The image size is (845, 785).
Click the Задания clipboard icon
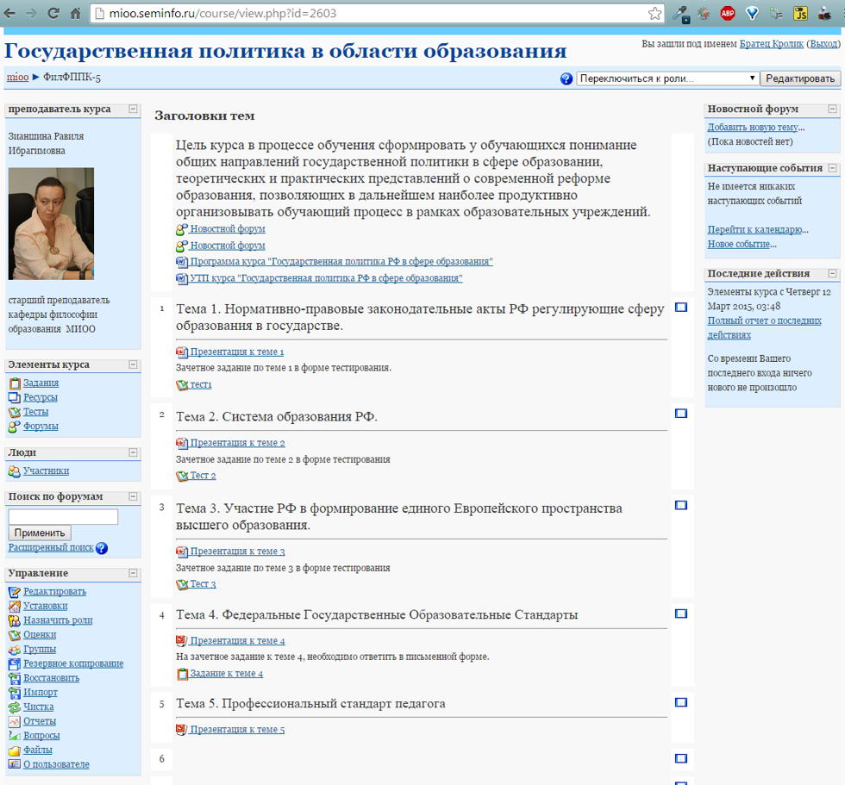15,383
